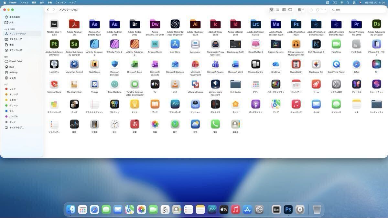This screenshot has height=218, width=388.
Task: Select Blackmagic RAW icon
Action: [235, 44]
